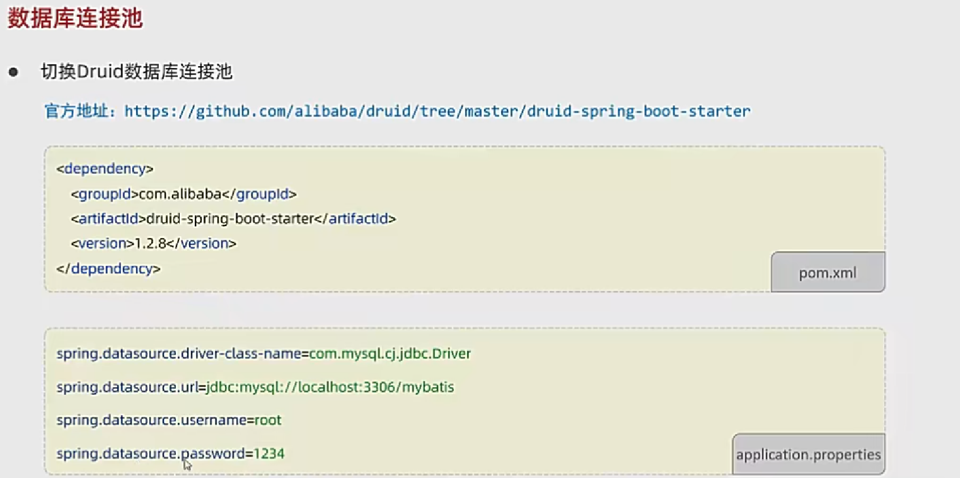Click the spring.datasource.username=root line
Image resolution: width=960 pixels, height=478 pixels.
169,420
